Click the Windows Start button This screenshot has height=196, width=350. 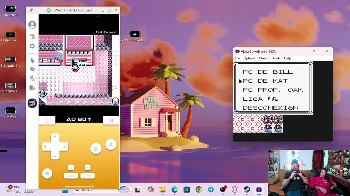pyautogui.click(x=65, y=191)
